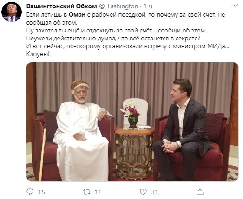Click the retweet arrows icon

pyautogui.click(x=86, y=192)
